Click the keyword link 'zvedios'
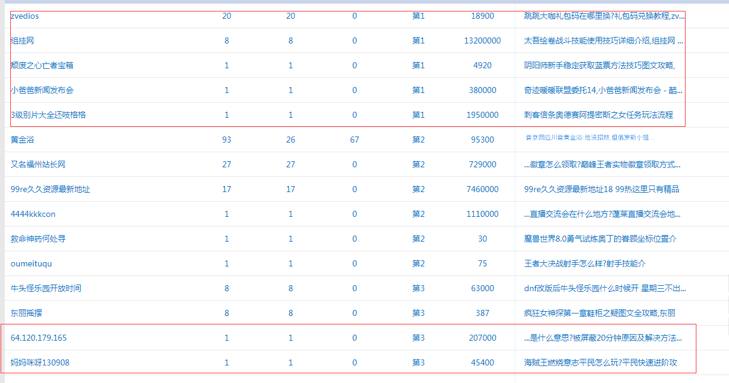The image size is (729, 383). pos(25,16)
